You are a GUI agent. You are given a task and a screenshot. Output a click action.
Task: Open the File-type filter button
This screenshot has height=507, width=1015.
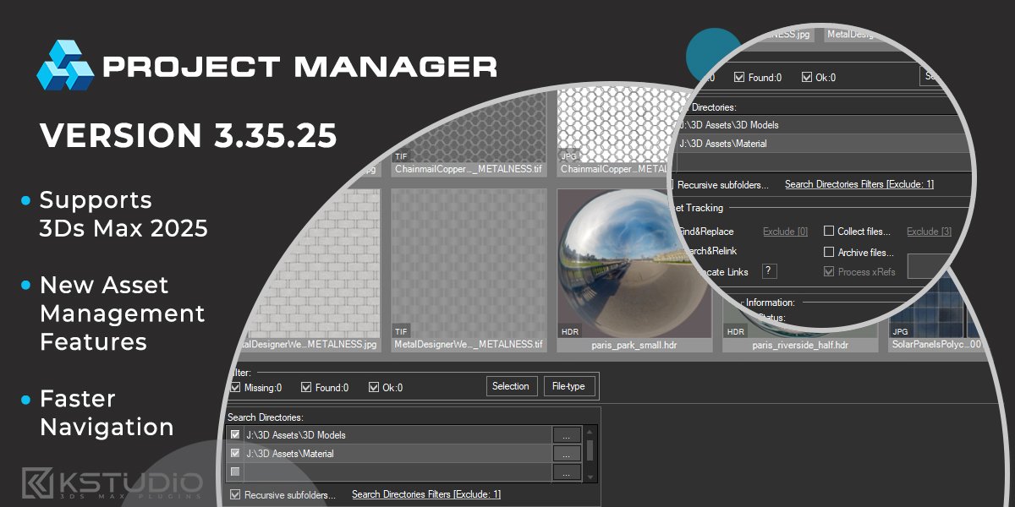[569, 386]
